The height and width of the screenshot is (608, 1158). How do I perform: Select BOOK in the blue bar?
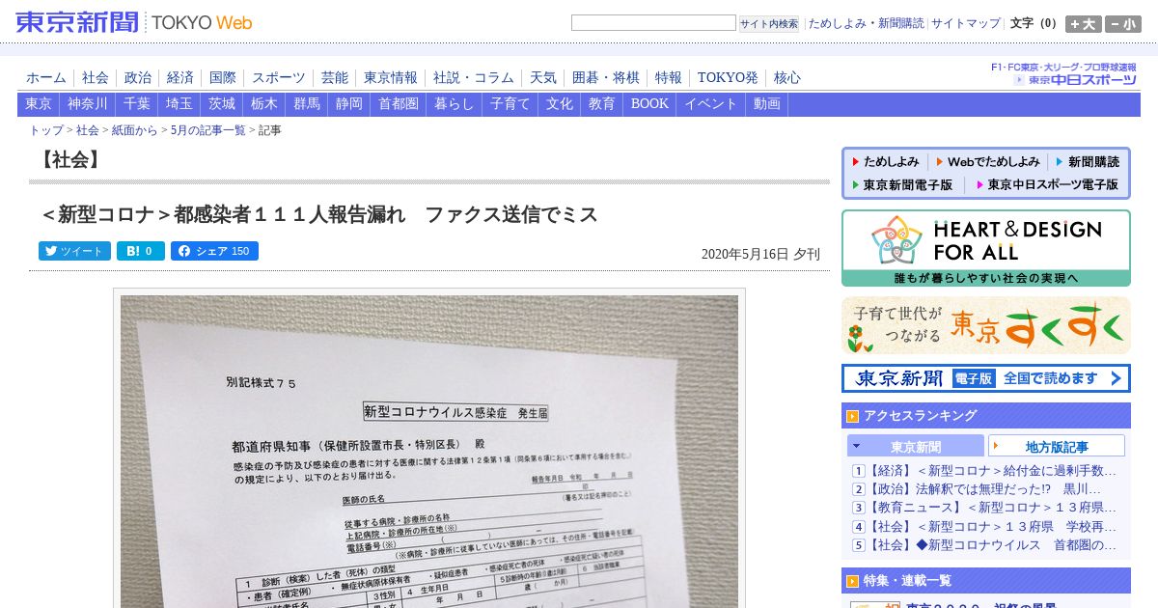(650, 104)
